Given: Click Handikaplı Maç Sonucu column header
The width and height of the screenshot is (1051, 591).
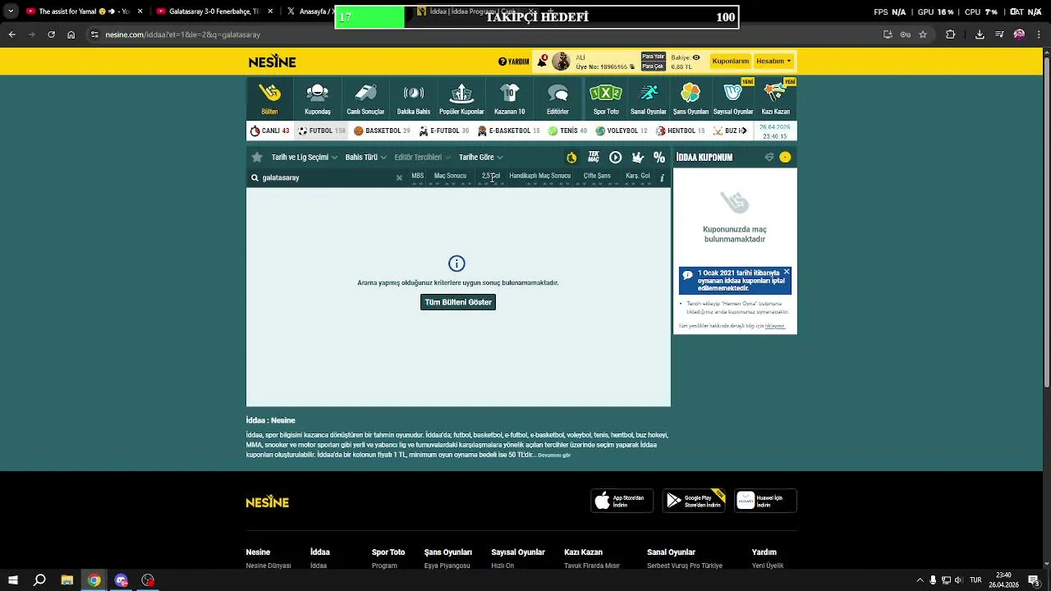Looking at the screenshot, I should pos(539,176).
